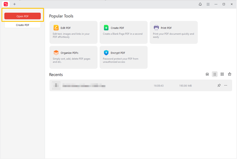This screenshot has width=237, height=159.
Task: Click the 190.86 MB file size
Action: [185, 86]
